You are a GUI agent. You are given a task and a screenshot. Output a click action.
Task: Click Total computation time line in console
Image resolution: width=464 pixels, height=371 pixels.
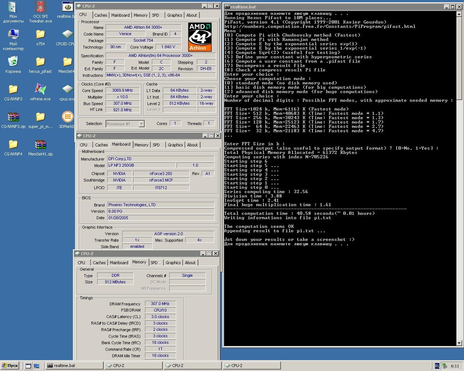pos(299,213)
